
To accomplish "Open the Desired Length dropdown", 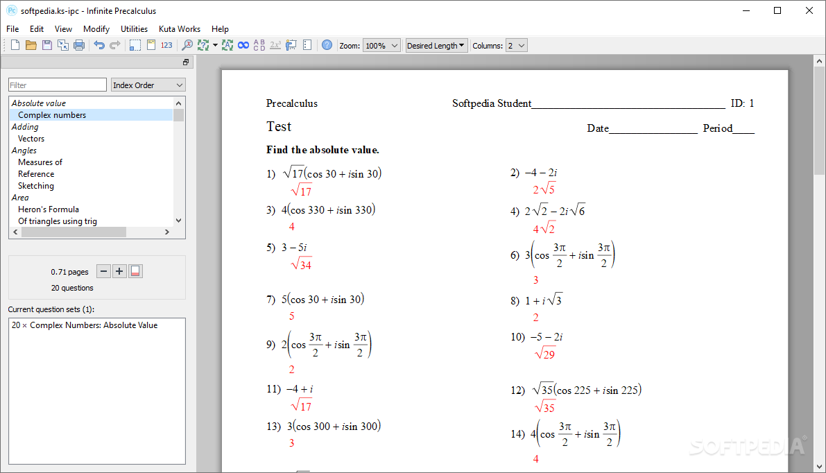I will point(436,46).
